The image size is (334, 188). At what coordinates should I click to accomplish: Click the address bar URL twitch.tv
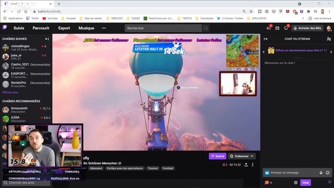pos(50,11)
